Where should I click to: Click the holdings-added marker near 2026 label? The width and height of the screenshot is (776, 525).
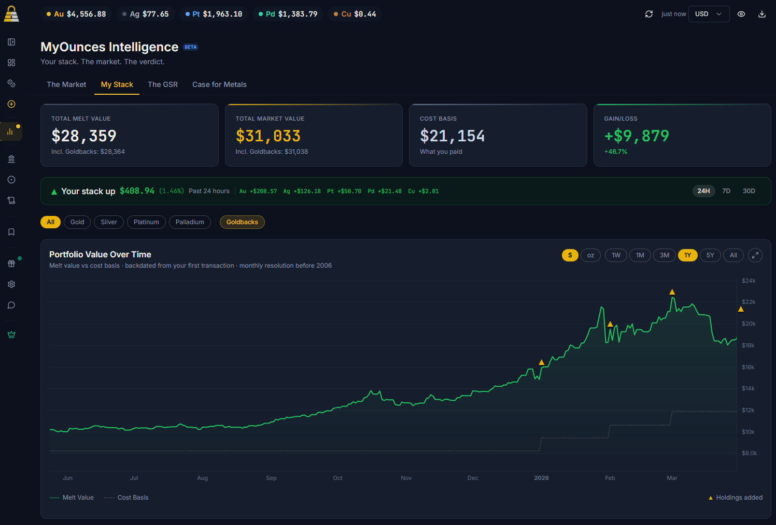(542, 362)
